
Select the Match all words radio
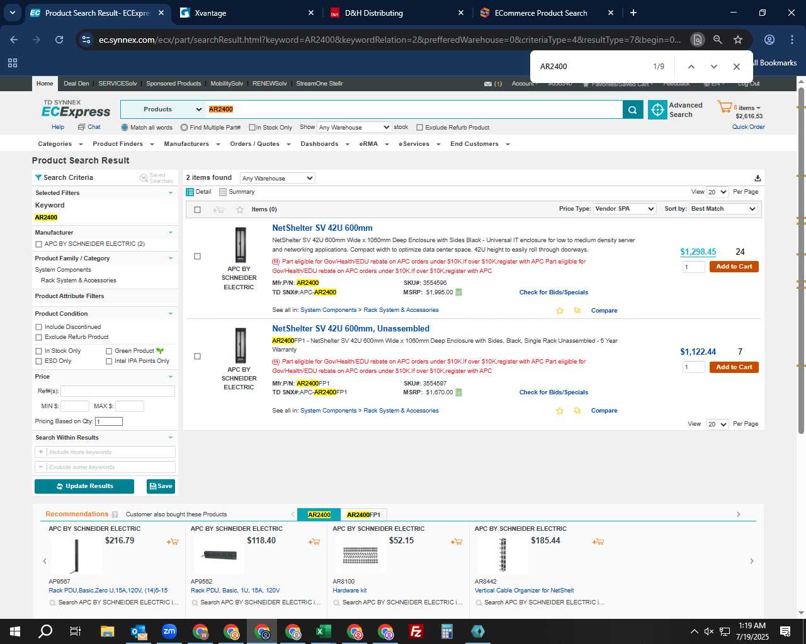pyautogui.click(x=125, y=128)
